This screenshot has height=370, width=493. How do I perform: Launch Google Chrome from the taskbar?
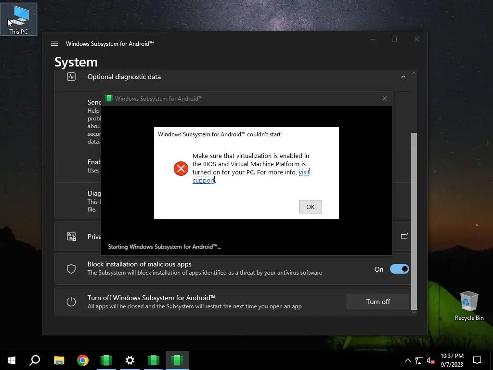(x=83, y=360)
